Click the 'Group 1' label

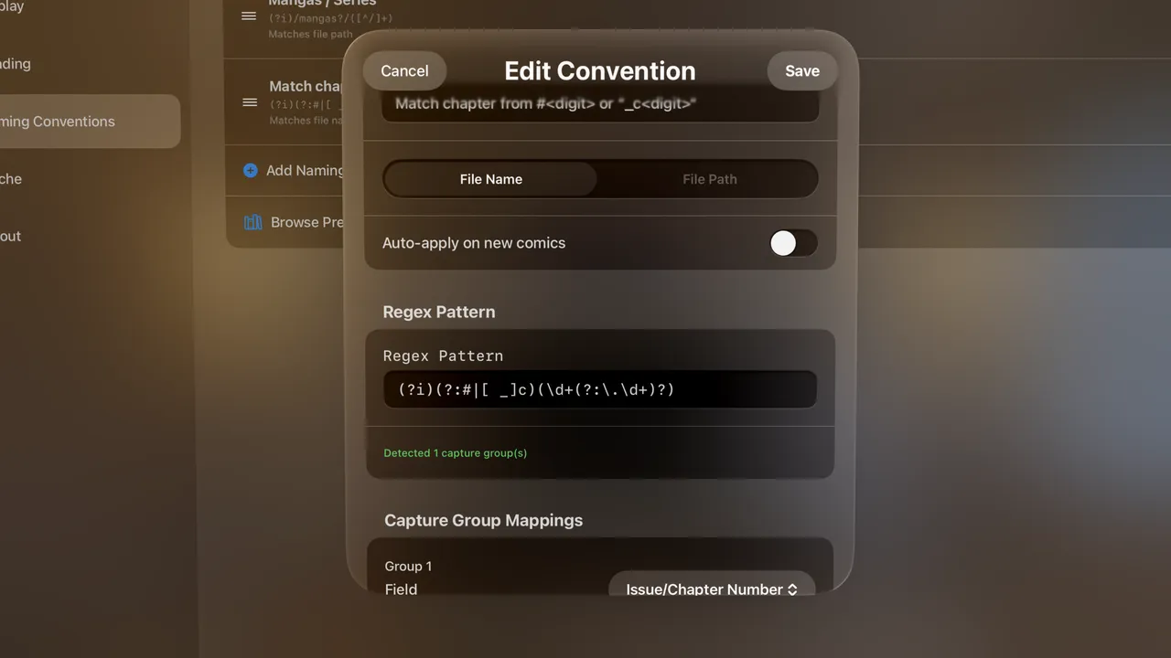408,567
